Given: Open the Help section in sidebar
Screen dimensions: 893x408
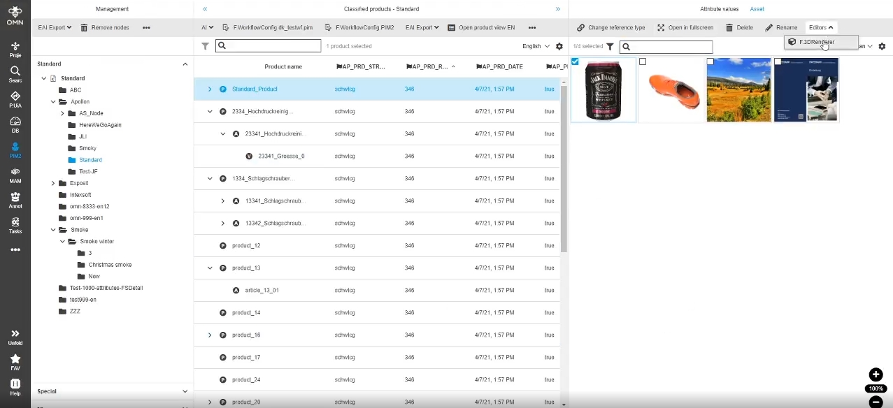Looking at the screenshot, I should coord(15,387).
